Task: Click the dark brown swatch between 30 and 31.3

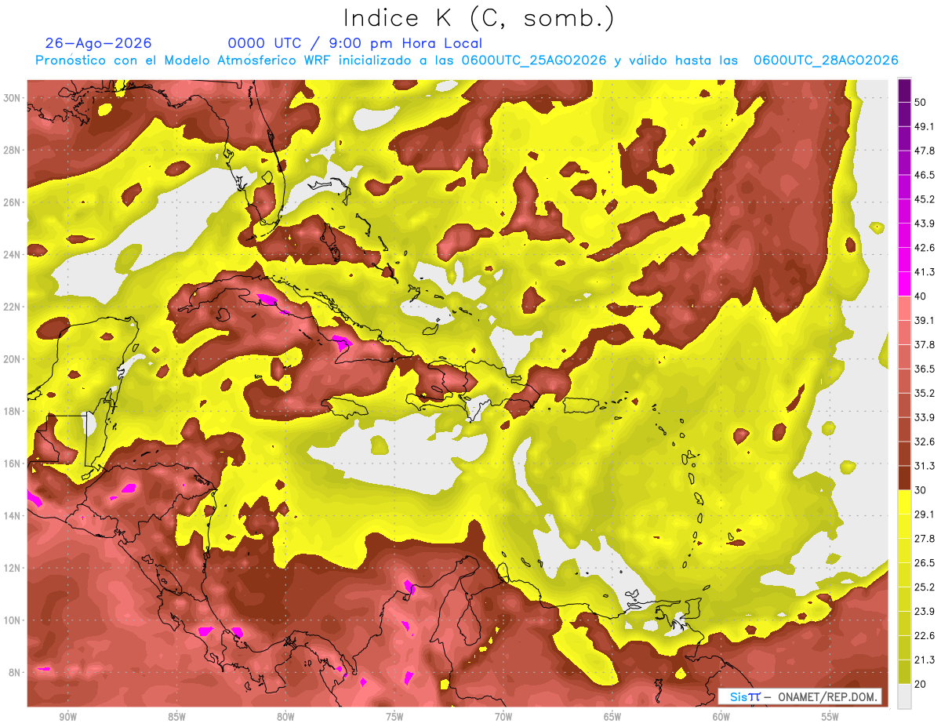Action: tap(904, 478)
